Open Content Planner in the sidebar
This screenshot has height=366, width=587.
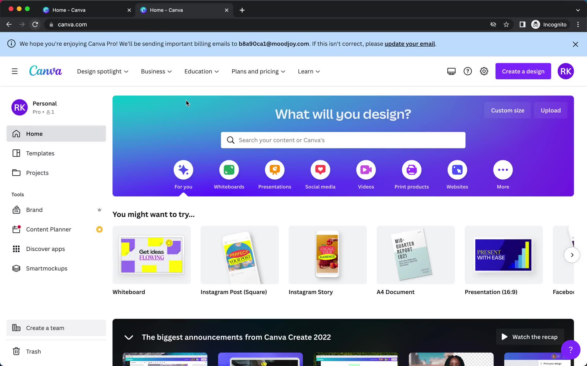pos(56,229)
